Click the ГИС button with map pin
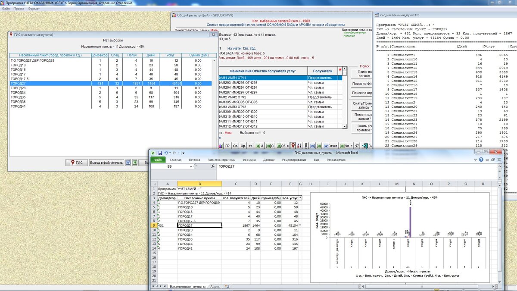Screen dimensions: 517x291 click(77, 163)
